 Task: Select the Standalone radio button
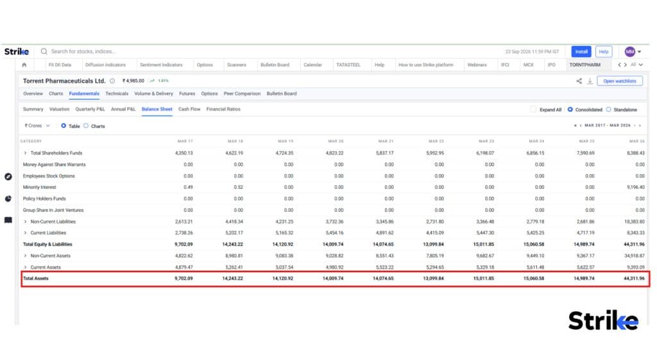[608, 109]
